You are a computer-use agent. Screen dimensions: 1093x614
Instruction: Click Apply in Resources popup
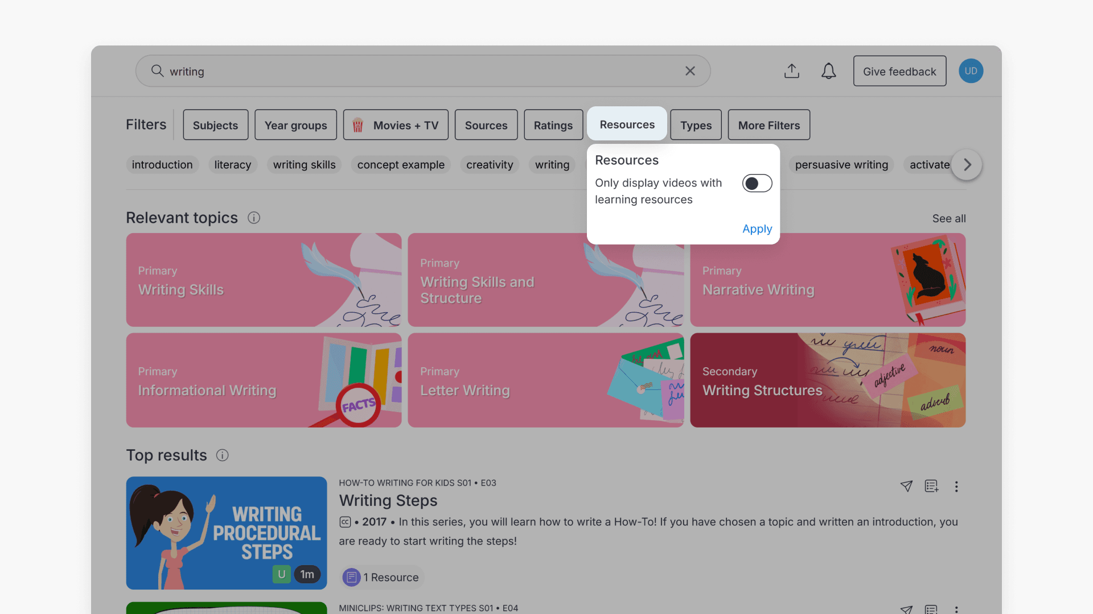(757, 229)
